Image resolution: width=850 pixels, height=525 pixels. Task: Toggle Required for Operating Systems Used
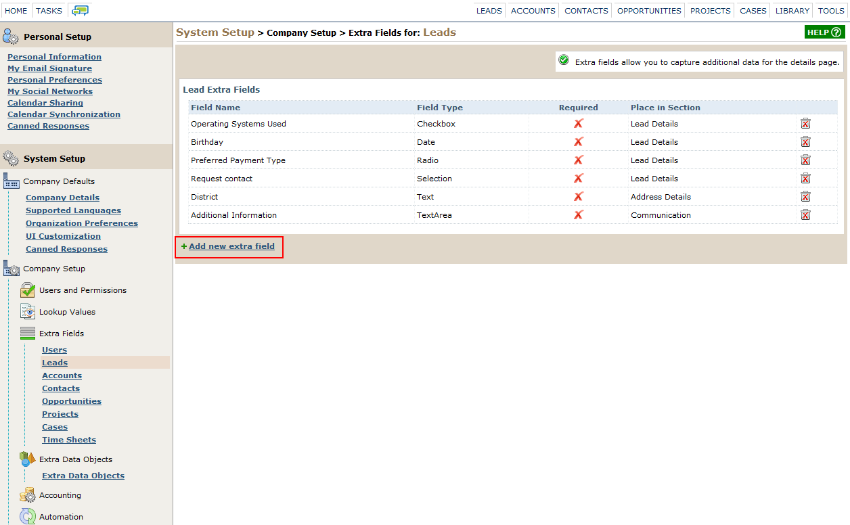[x=579, y=123]
